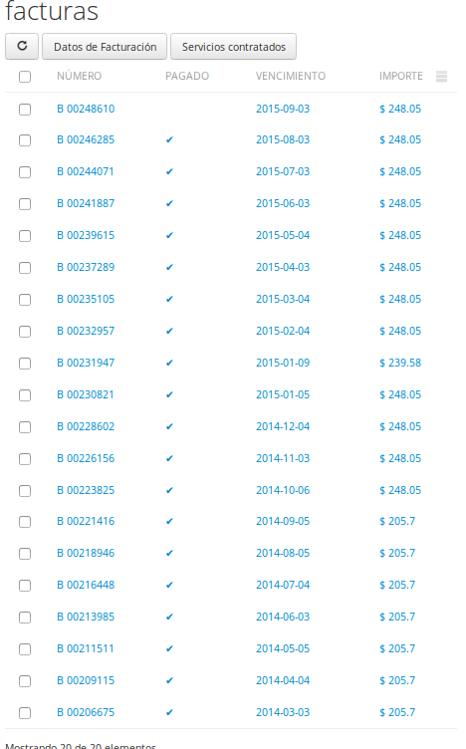
Task: Open the column options menu icon
Action: 442,77
